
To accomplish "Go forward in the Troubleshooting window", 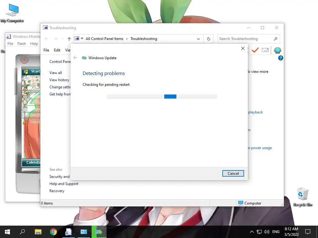I will [x=55, y=39].
